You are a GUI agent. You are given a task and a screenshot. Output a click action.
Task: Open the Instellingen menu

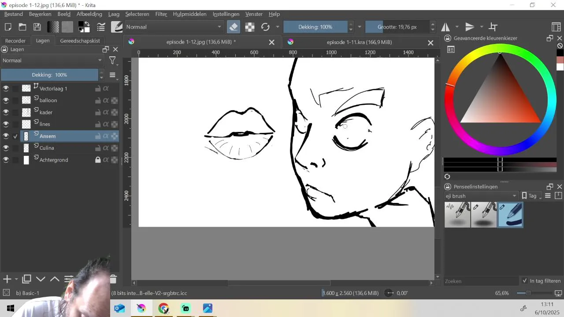tap(226, 14)
